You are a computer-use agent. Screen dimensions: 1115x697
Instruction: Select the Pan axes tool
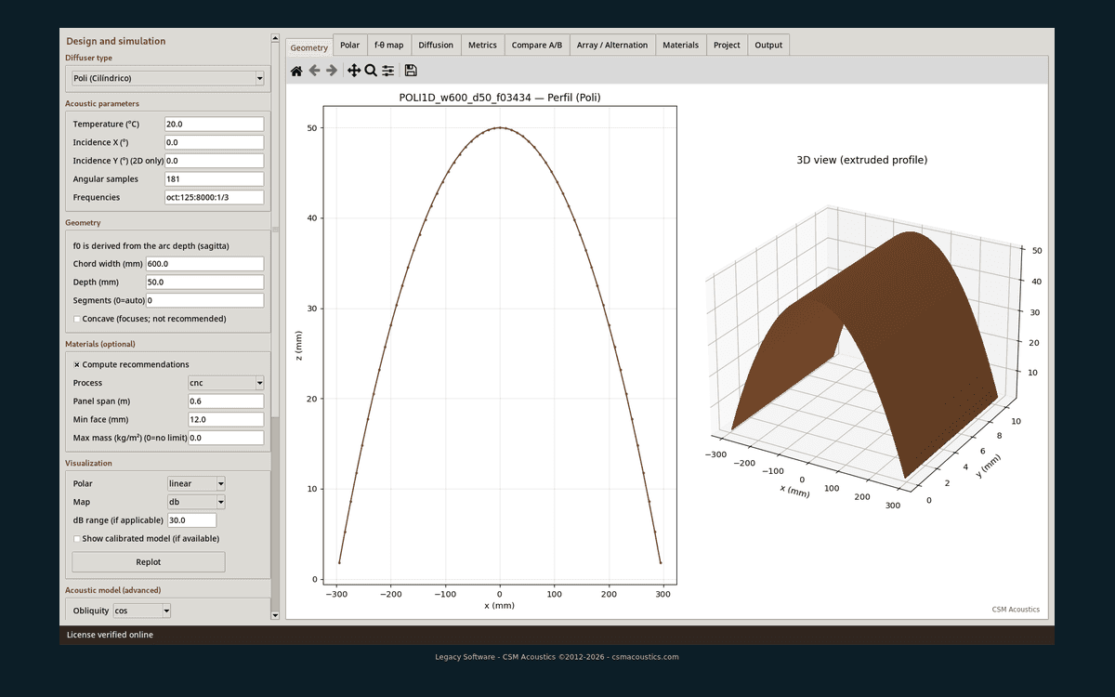353,71
